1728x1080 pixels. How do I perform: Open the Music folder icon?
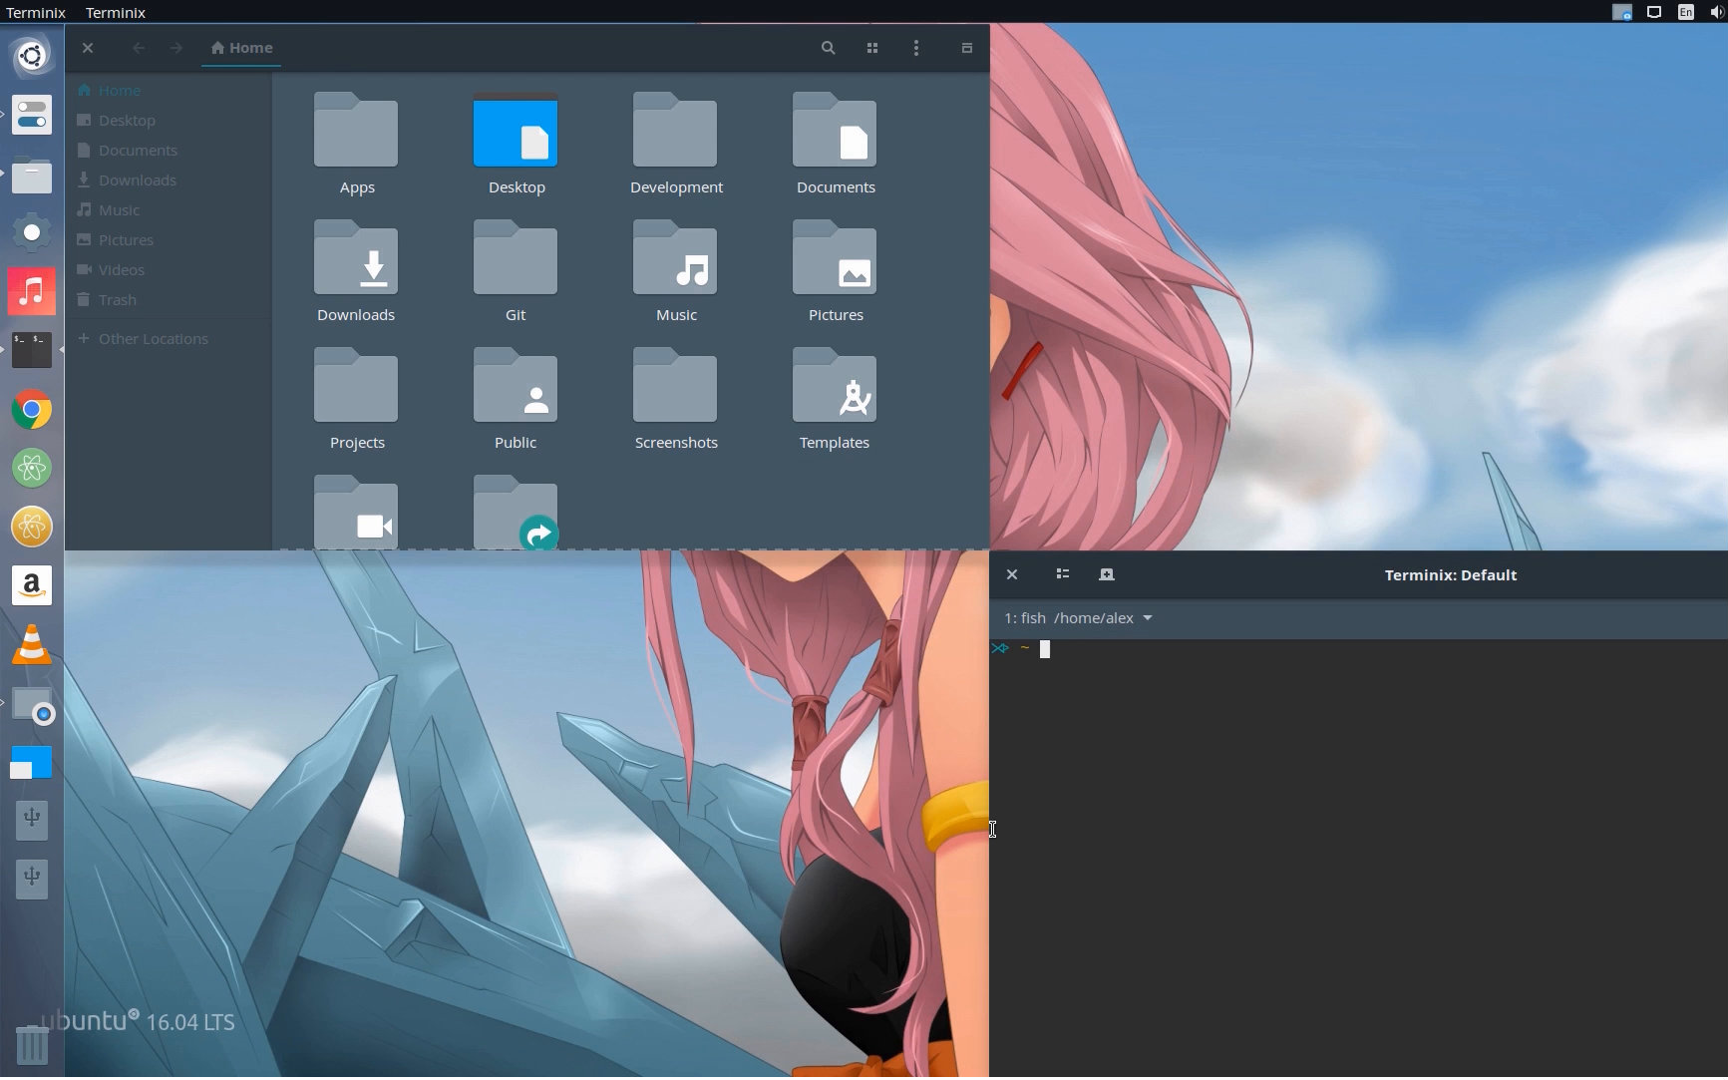point(675,258)
